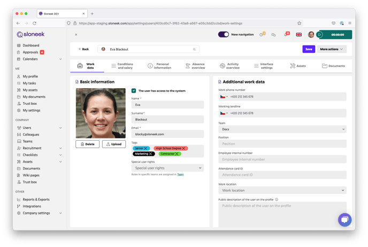Delete the profile photo
Viewport: 368px width, 247px height.
pos(87,144)
